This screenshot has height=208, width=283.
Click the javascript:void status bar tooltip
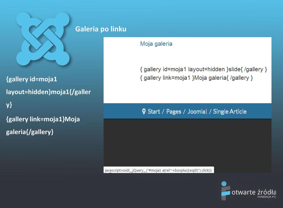[159, 170]
